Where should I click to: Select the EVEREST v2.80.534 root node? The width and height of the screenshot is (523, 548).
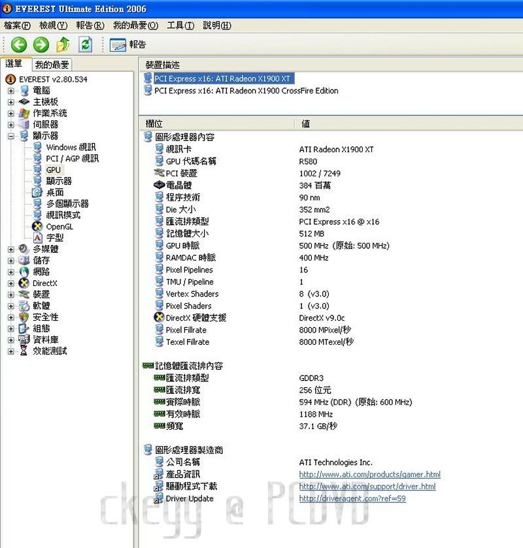pyautogui.click(x=53, y=79)
